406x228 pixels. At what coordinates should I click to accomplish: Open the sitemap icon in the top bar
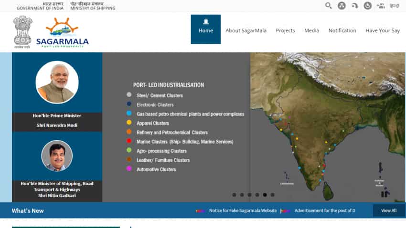[x=342, y=5]
